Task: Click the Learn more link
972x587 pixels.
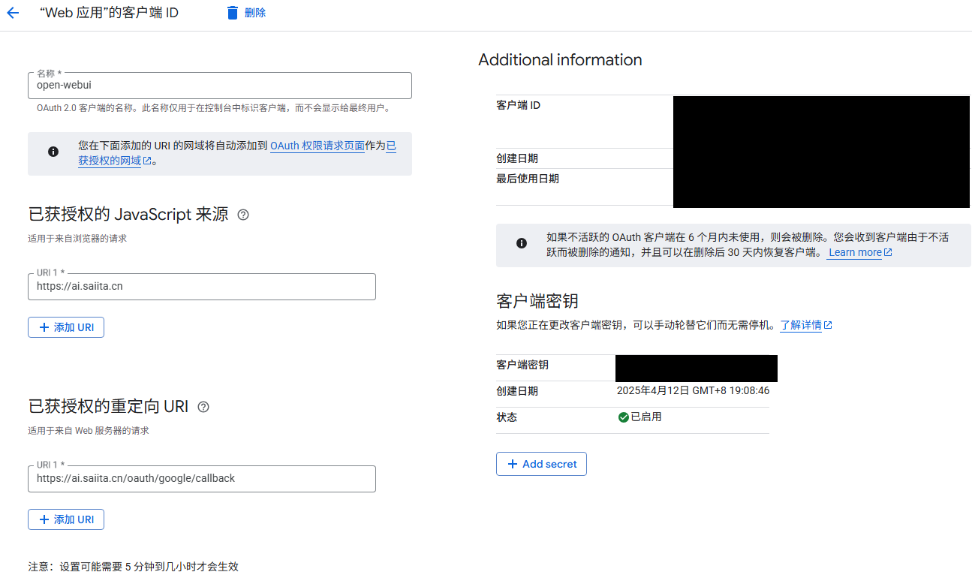Action: (x=856, y=252)
